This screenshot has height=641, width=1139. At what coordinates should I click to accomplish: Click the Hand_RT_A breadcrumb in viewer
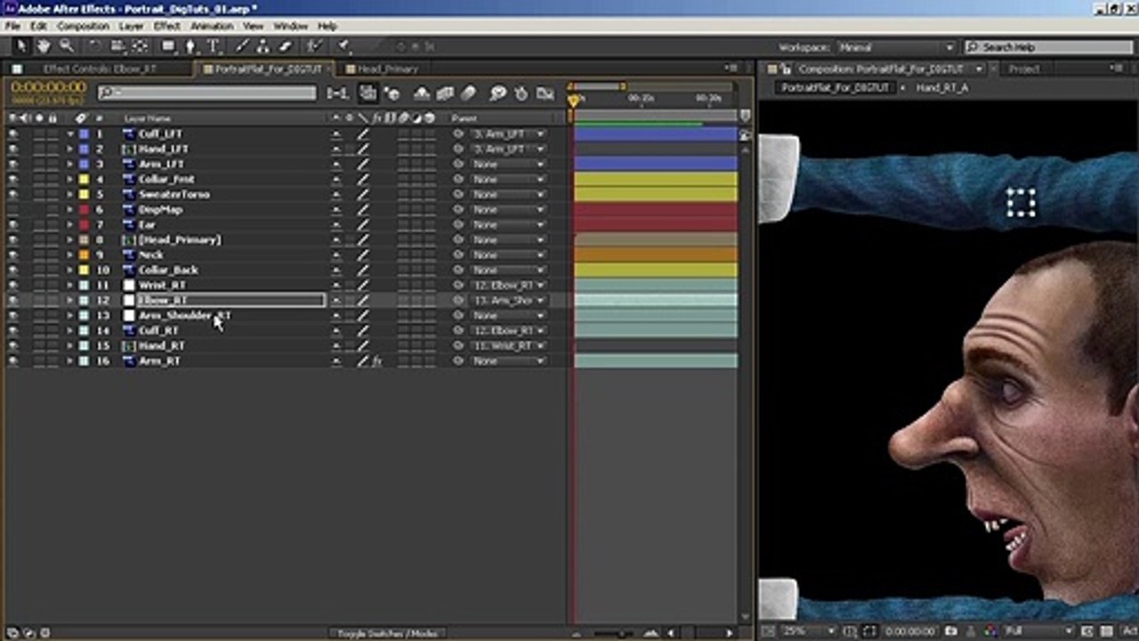click(x=942, y=88)
